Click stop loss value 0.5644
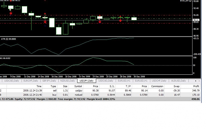 click(x=111, y=95)
